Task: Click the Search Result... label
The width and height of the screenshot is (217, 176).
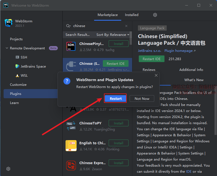Action: tap(77, 35)
